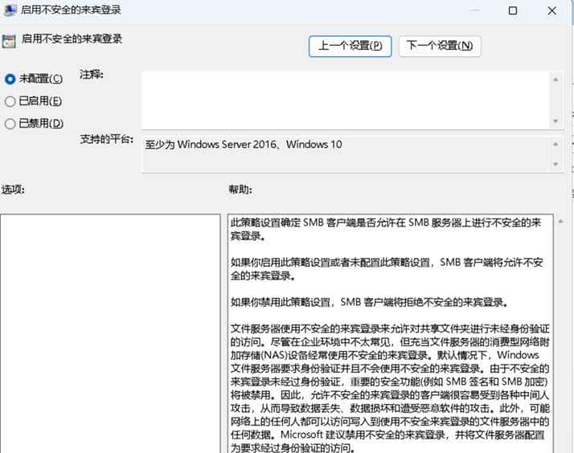This screenshot has height=453, width=574.
Task: Click the policy icon beside 启用不安全的来宾登录 heading
Action: tap(9, 41)
